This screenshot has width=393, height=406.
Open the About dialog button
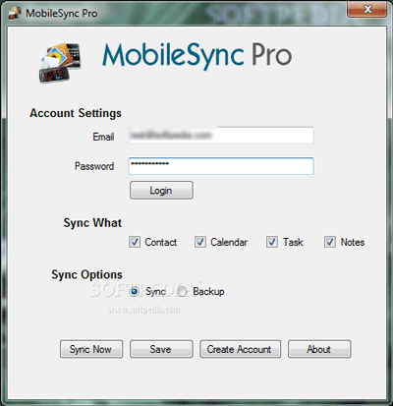(x=319, y=349)
